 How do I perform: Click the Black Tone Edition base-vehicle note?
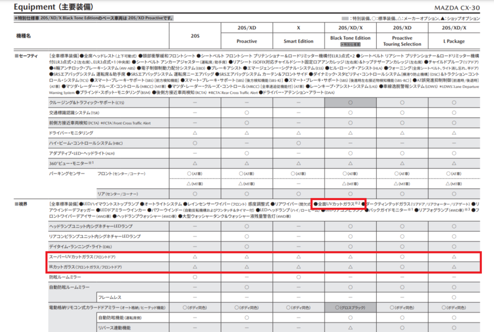pyautogui.click(x=94, y=18)
